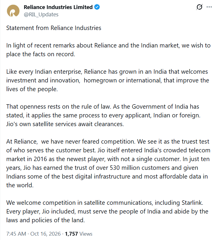Open the 1,757 Views count

pos(79,234)
